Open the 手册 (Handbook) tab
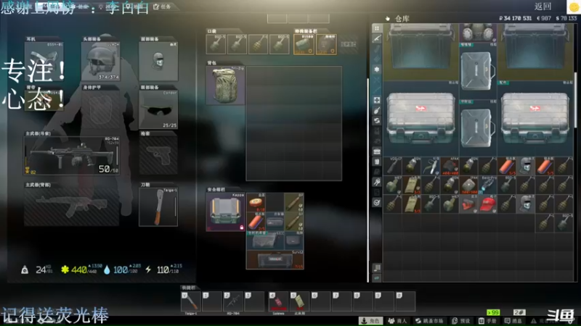 coord(487,320)
